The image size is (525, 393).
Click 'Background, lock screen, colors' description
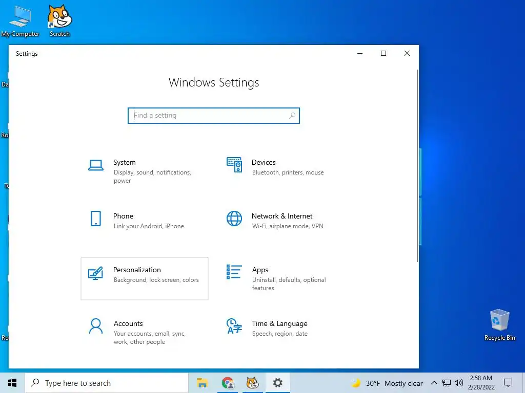(x=156, y=280)
